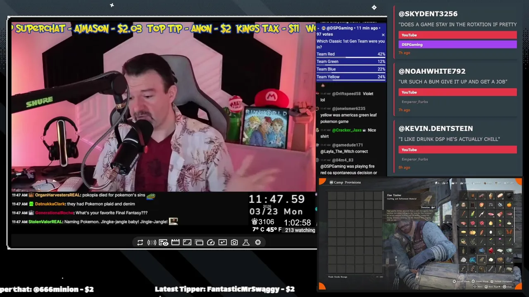Click the 11:47.59 clock display

click(x=276, y=199)
